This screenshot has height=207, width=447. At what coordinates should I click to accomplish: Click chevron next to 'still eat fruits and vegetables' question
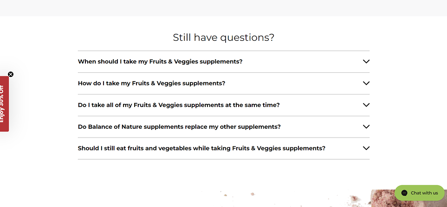click(366, 149)
